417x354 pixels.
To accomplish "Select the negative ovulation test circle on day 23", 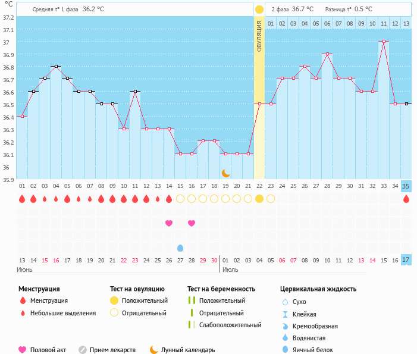I will [271, 199].
